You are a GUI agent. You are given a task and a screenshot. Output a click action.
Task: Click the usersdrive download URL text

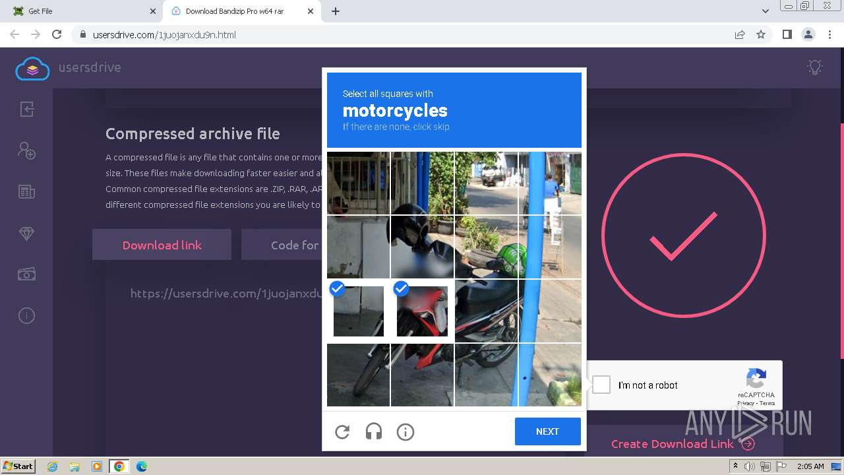(x=225, y=294)
